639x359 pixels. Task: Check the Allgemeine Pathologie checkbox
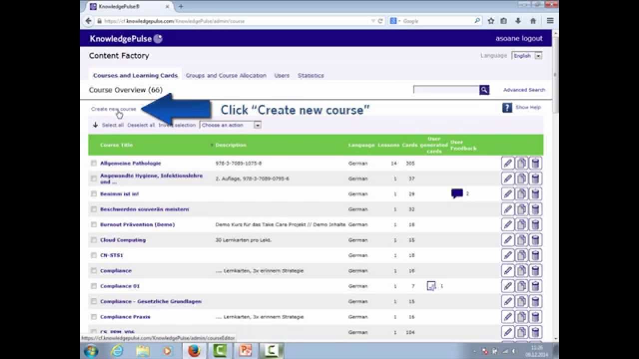(x=93, y=163)
